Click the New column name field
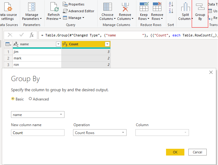This screenshot has width=218, height=165. coord(38,133)
